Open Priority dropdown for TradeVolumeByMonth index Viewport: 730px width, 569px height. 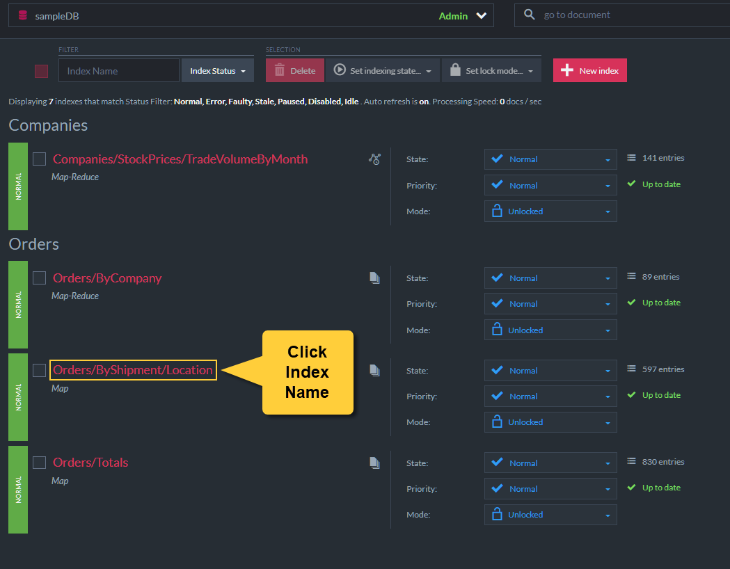click(550, 185)
